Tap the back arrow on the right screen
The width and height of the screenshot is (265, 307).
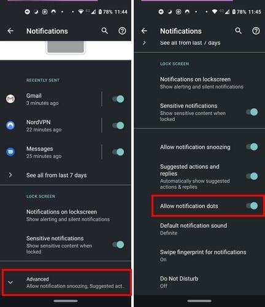pos(144,31)
